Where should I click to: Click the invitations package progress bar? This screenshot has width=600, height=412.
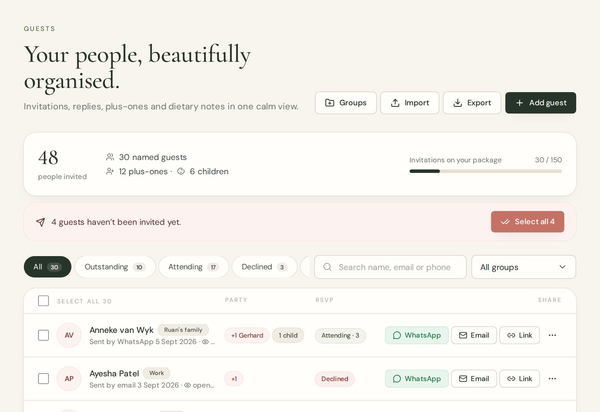tap(485, 171)
